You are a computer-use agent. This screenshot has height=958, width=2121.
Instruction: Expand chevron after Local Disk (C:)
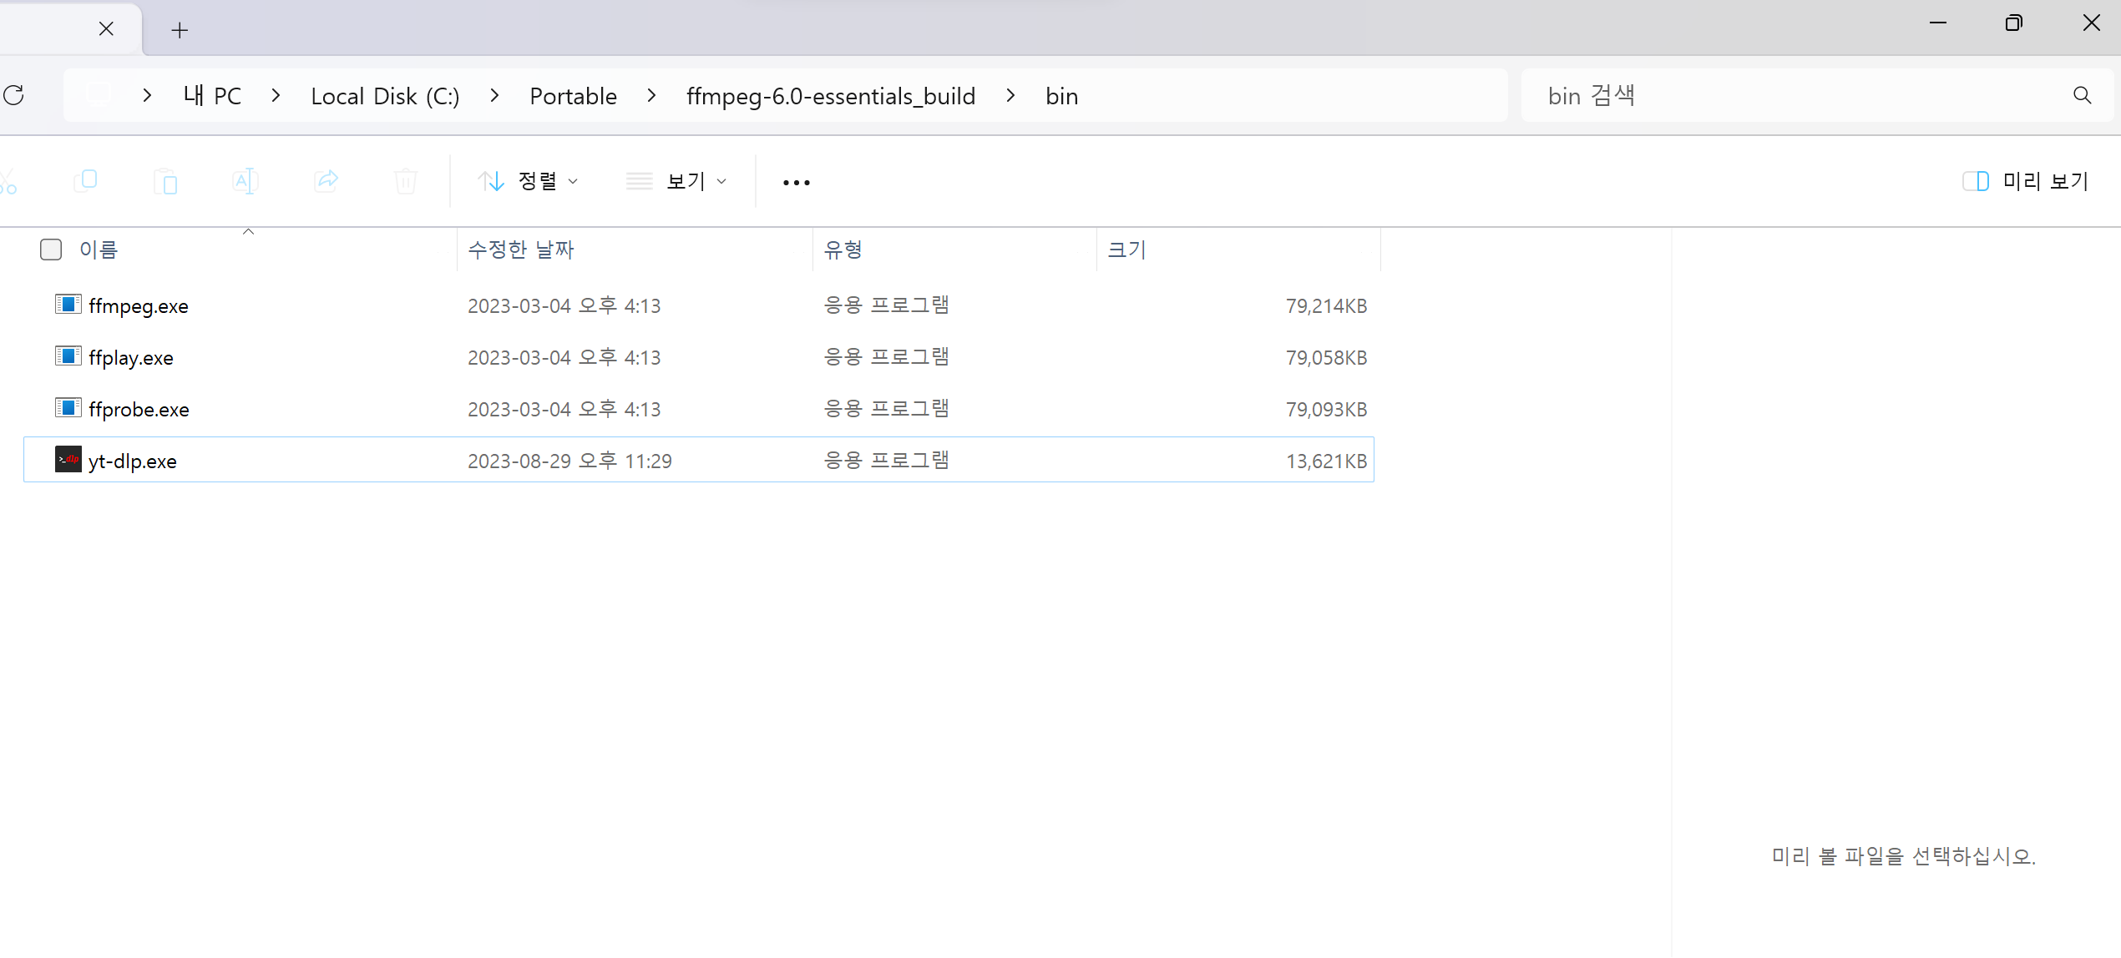[x=494, y=96]
